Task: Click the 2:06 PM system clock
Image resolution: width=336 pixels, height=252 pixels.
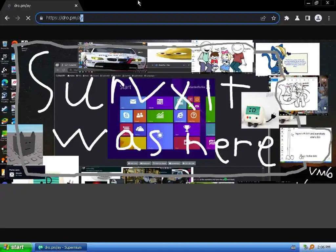Action: click(x=324, y=247)
